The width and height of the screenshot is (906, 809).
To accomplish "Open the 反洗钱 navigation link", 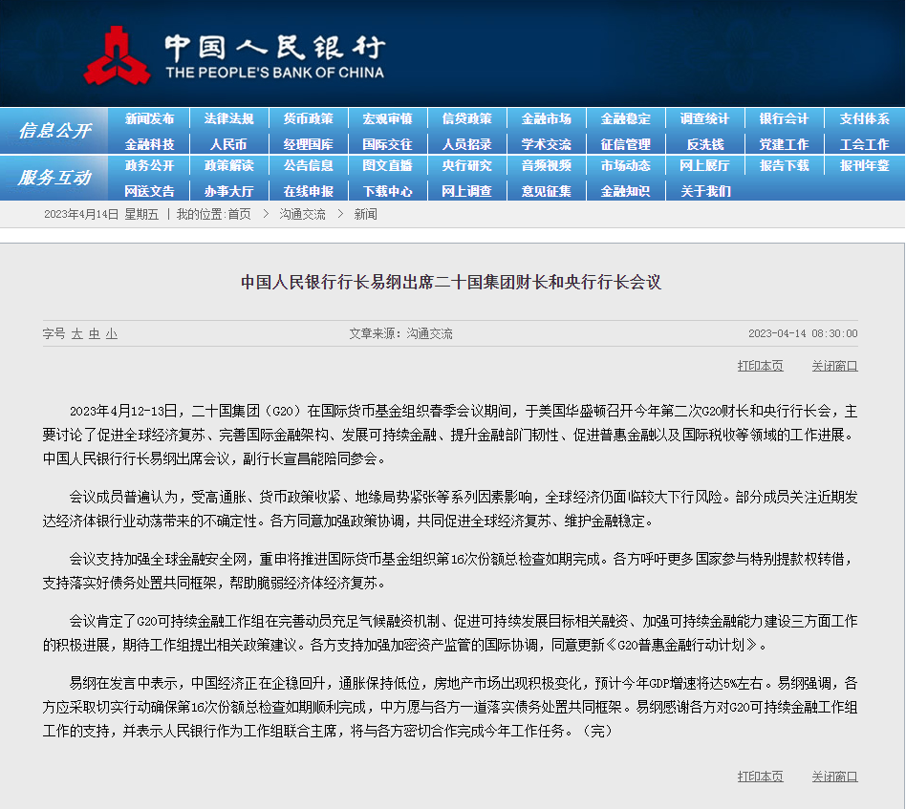I will tap(704, 143).
